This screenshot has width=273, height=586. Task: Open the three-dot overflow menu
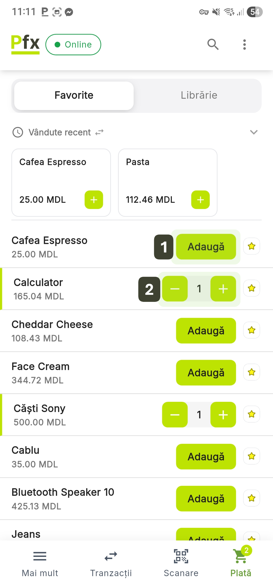tap(244, 45)
